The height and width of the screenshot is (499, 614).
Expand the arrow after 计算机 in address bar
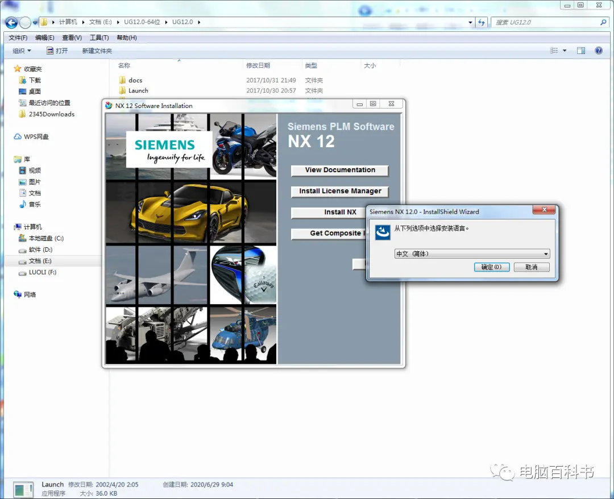tap(83, 22)
